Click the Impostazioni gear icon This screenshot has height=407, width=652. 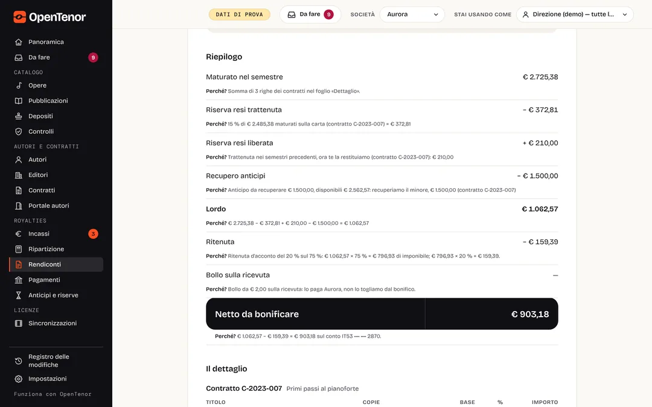[18, 379]
